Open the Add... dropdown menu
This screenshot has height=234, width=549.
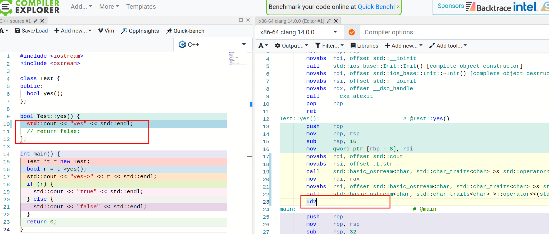(x=81, y=7)
